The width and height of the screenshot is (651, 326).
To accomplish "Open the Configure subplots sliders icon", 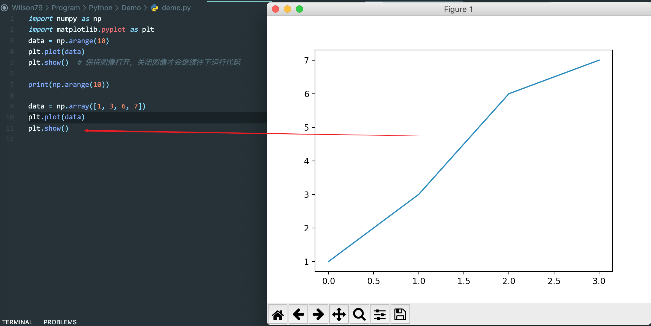I will click(379, 314).
